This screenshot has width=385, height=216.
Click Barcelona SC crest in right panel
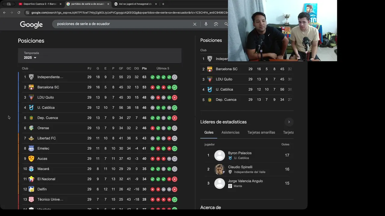[x=210, y=69]
